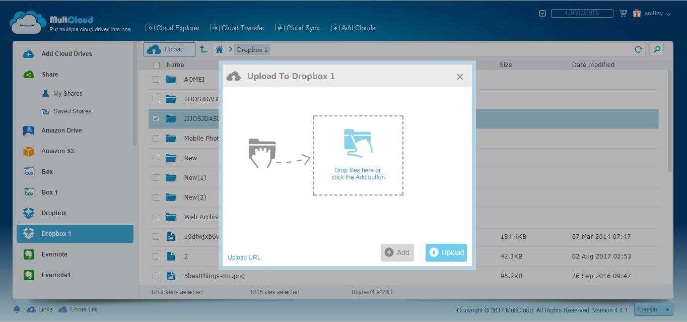Click the home icon in breadcrumb
687x322 pixels.
tap(219, 49)
